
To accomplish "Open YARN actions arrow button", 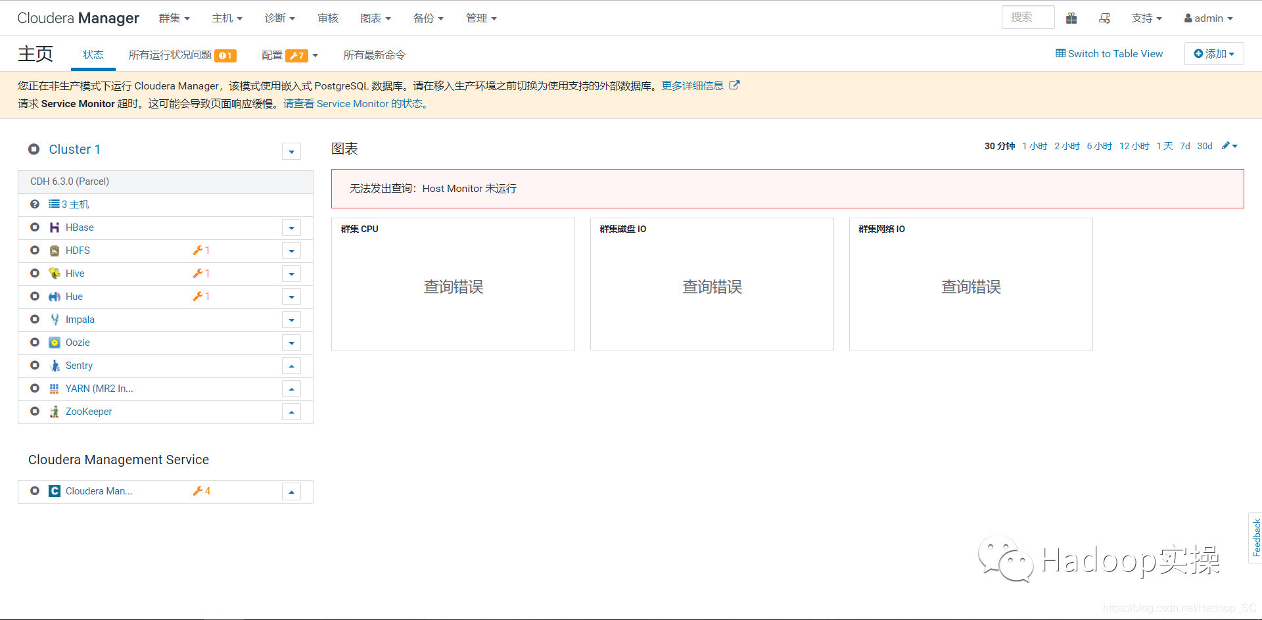I will click(x=291, y=389).
